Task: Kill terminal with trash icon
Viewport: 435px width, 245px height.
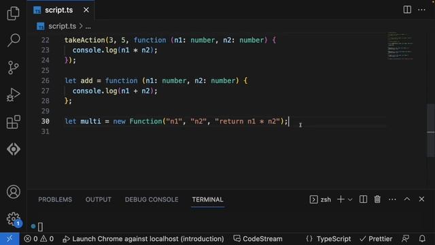Action: pos(377,199)
